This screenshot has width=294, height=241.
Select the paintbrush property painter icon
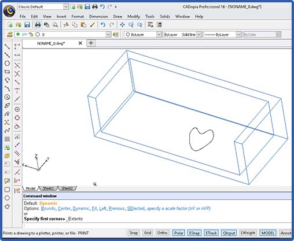[x=93, y=25]
